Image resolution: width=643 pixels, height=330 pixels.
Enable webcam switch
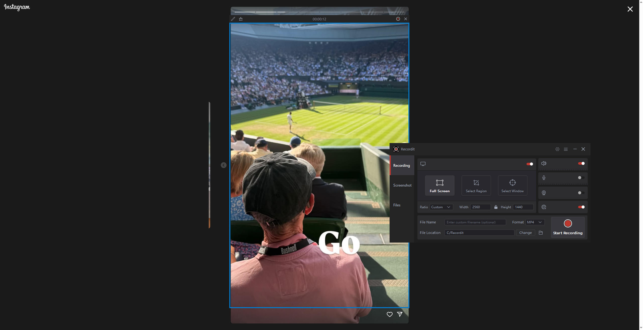tap(581, 193)
